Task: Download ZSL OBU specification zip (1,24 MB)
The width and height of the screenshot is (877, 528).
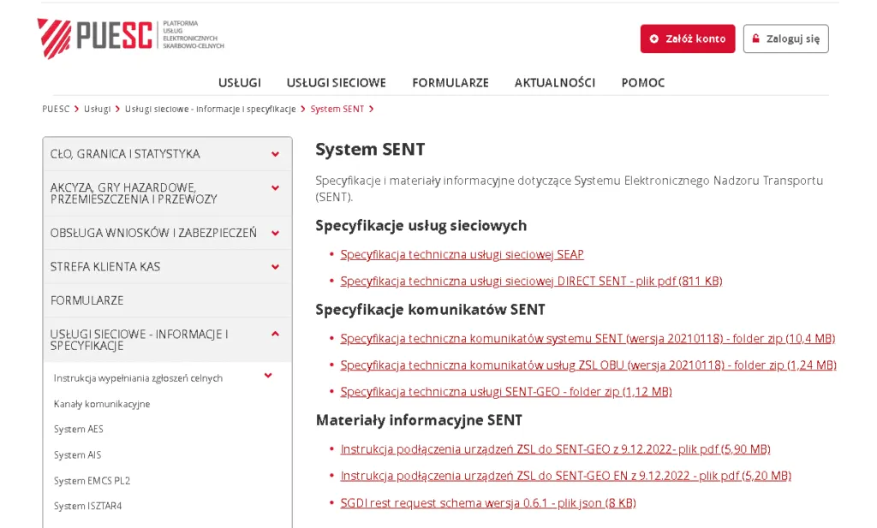Action: click(x=588, y=365)
